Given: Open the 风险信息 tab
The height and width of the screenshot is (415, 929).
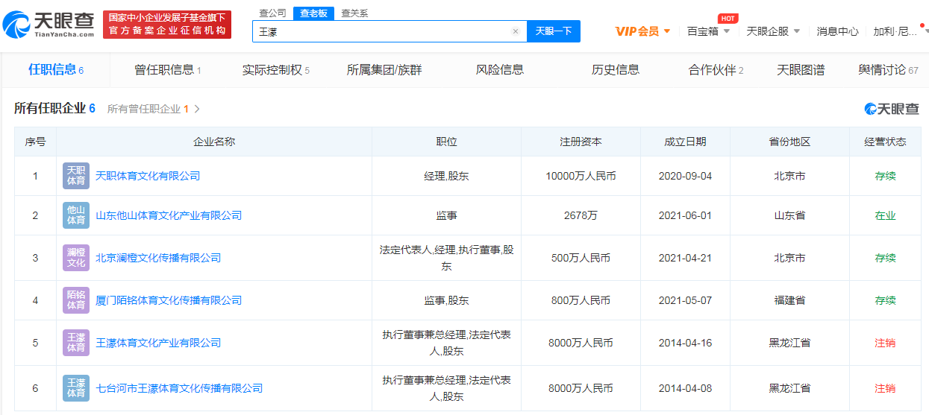Looking at the screenshot, I should coord(500,70).
